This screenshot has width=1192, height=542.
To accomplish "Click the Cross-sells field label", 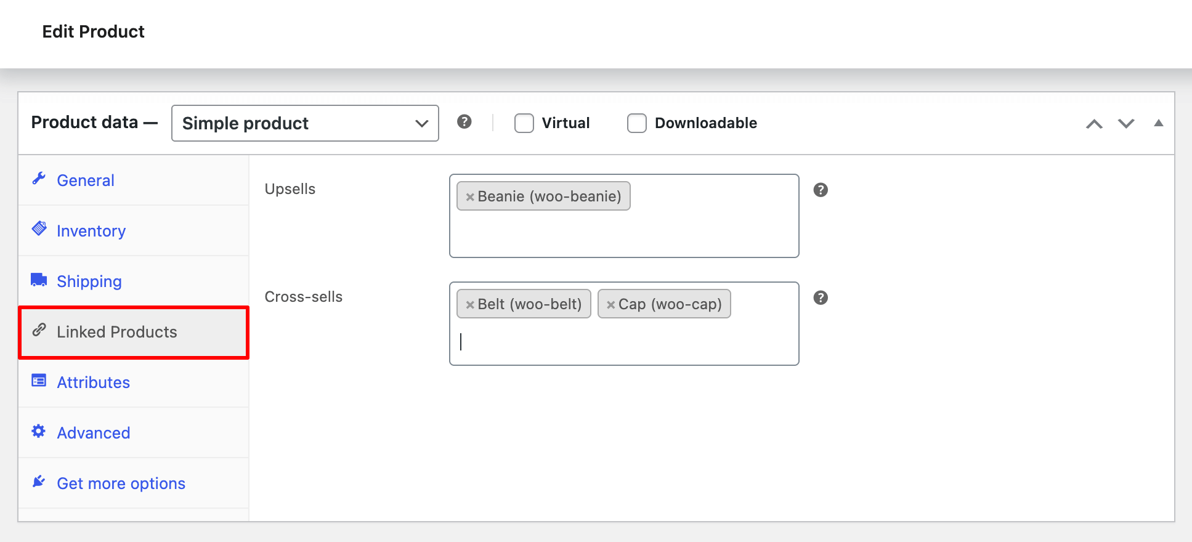I will [x=304, y=297].
